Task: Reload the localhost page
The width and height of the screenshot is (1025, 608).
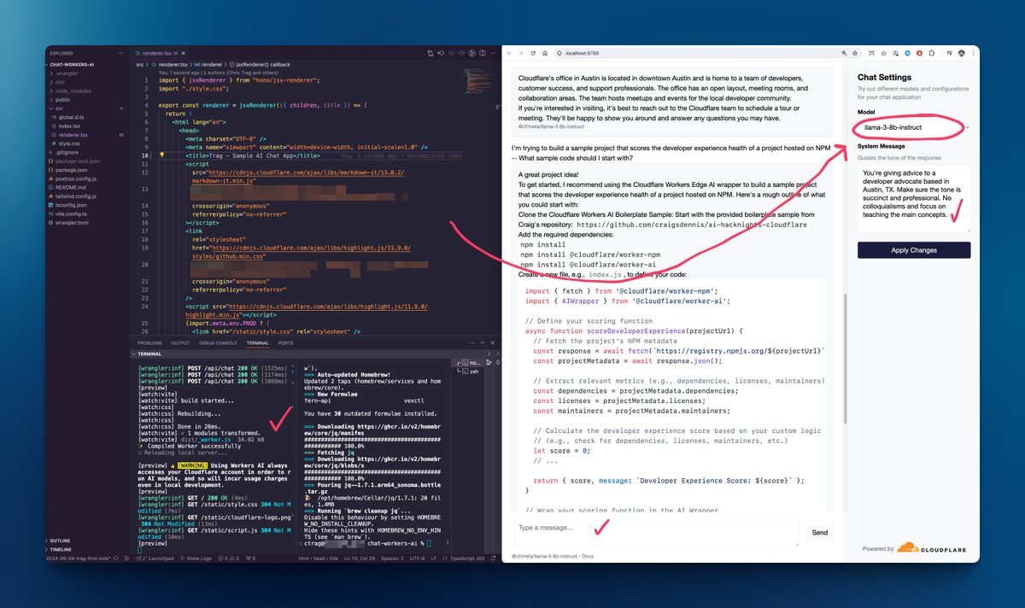Action: pos(533,53)
